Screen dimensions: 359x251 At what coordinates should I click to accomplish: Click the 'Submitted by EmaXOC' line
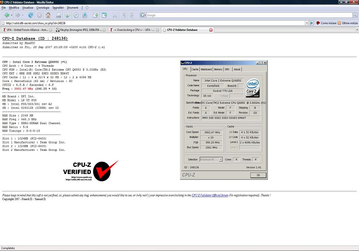[x=19, y=43]
